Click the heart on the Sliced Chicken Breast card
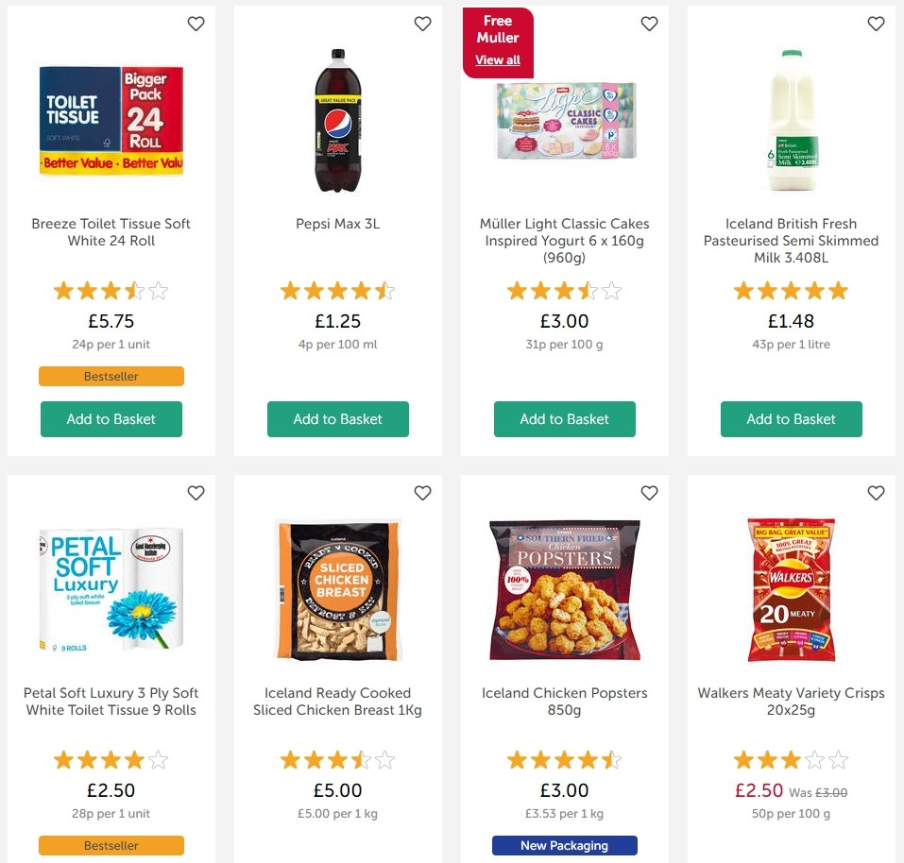904x863 pixels. 422,493
